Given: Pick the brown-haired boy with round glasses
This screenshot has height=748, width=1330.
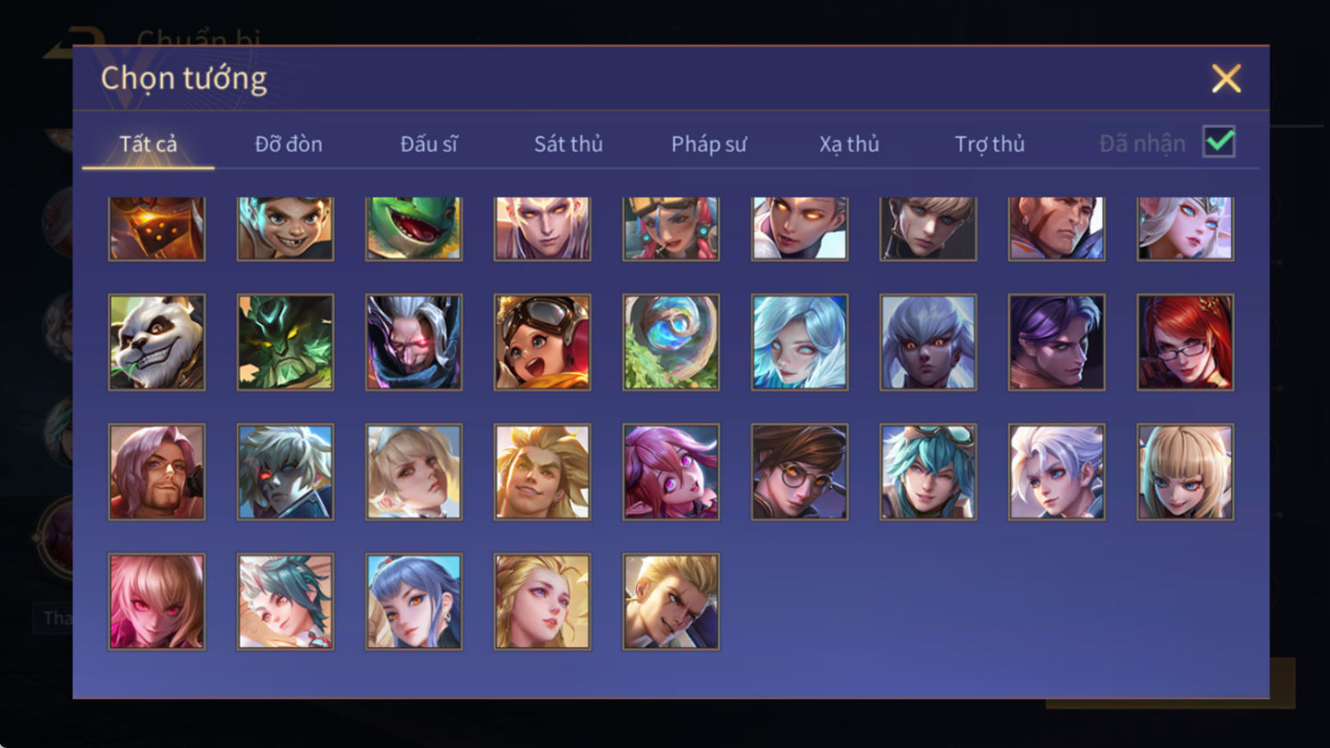Looking at the screenshot, I should coord(799,472).
